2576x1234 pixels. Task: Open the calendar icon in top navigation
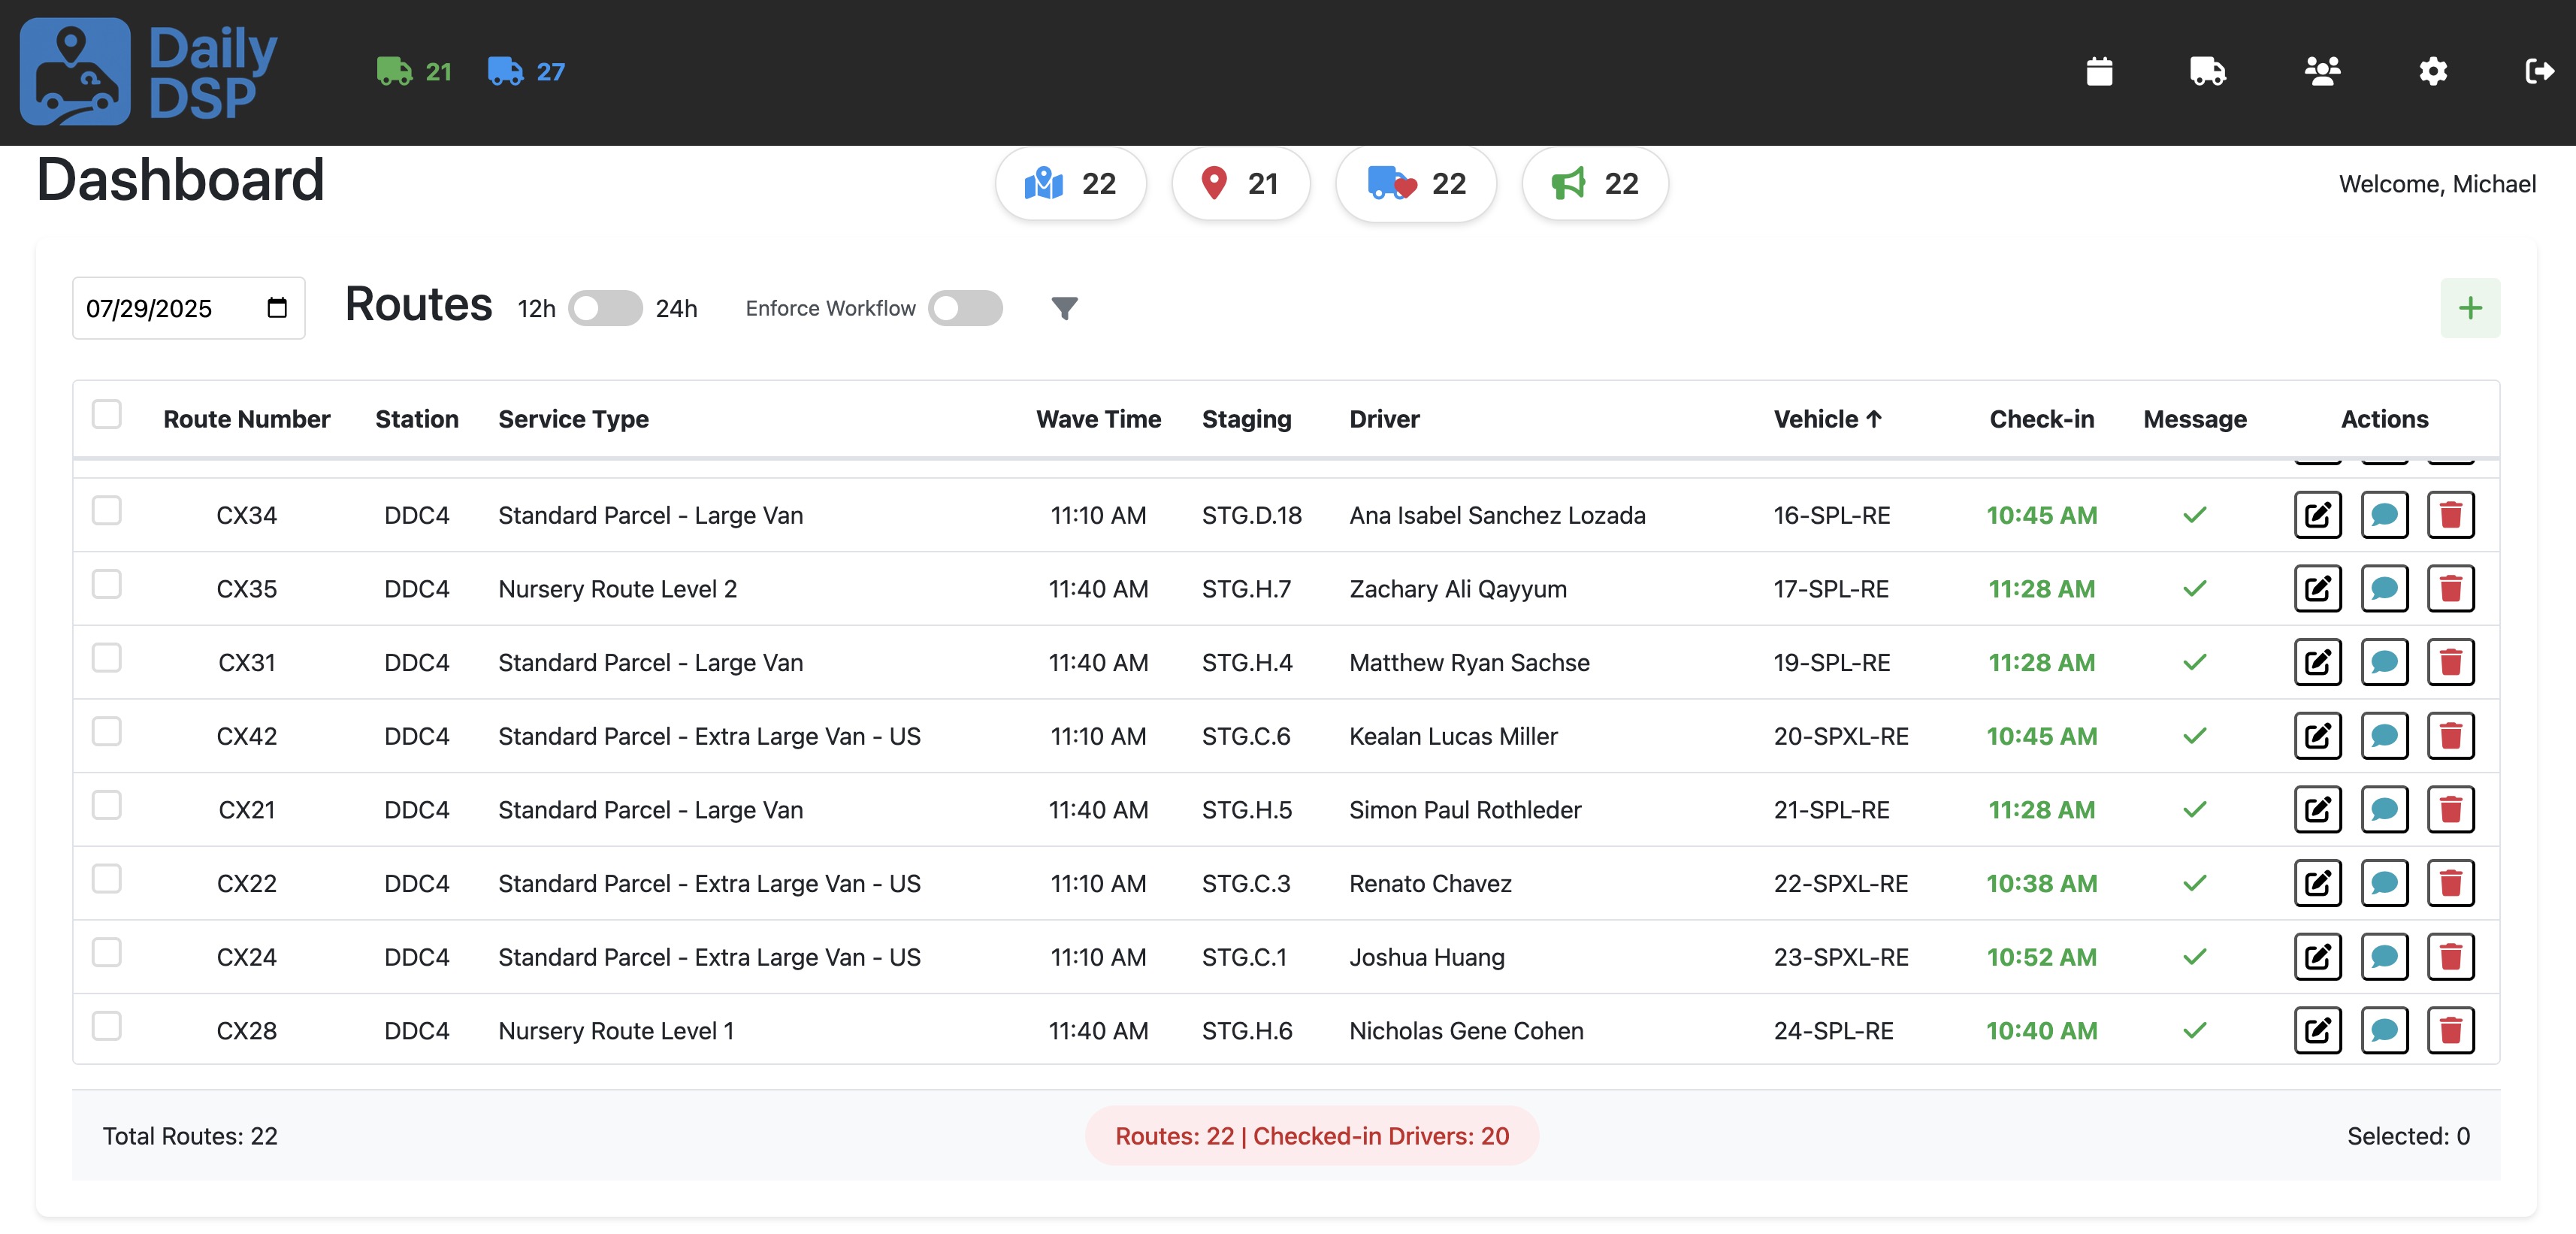(2100, 71)
